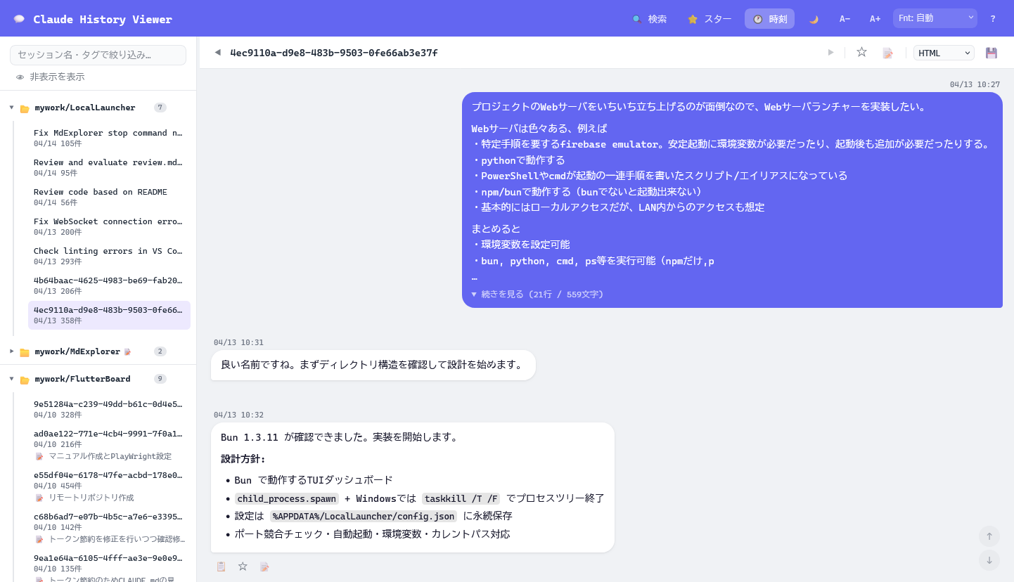Image resolution: width=1014 pixels, height=582 pixels.
Task: Go to next session arrow
Action: point(830,53)
